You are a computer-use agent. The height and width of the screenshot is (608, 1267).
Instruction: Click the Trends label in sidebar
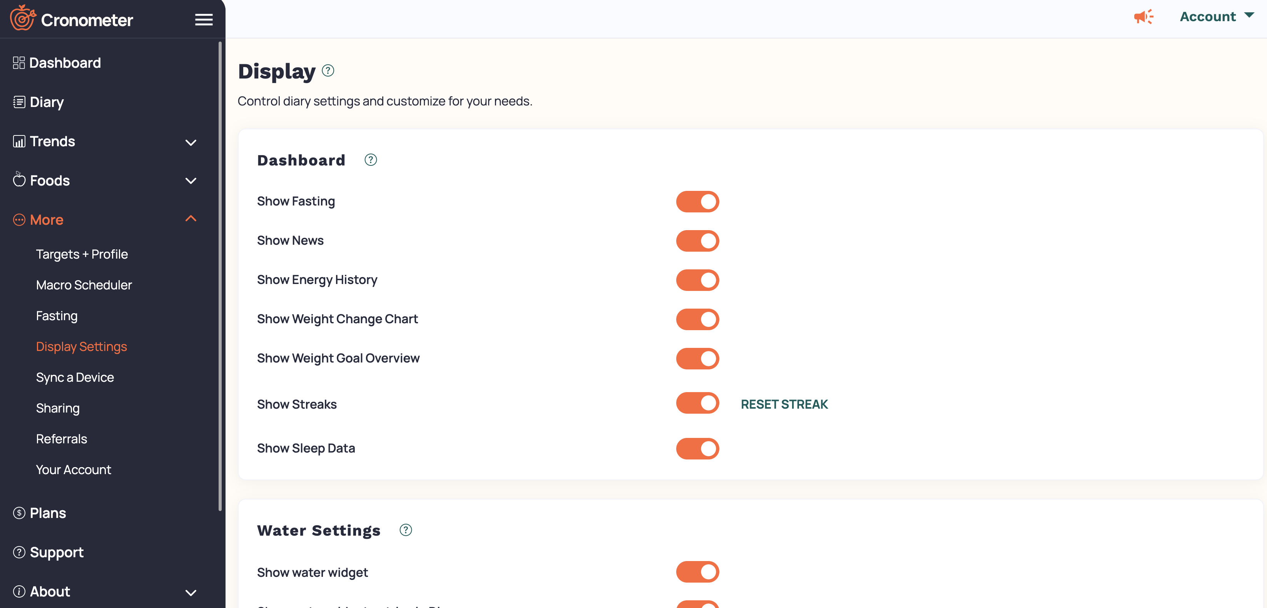52,142
